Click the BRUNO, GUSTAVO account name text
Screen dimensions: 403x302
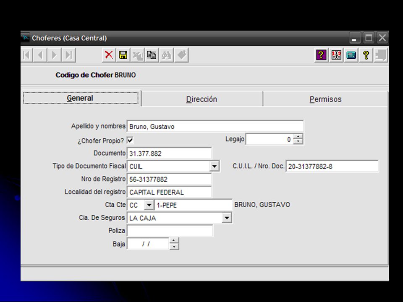point(262,205)
